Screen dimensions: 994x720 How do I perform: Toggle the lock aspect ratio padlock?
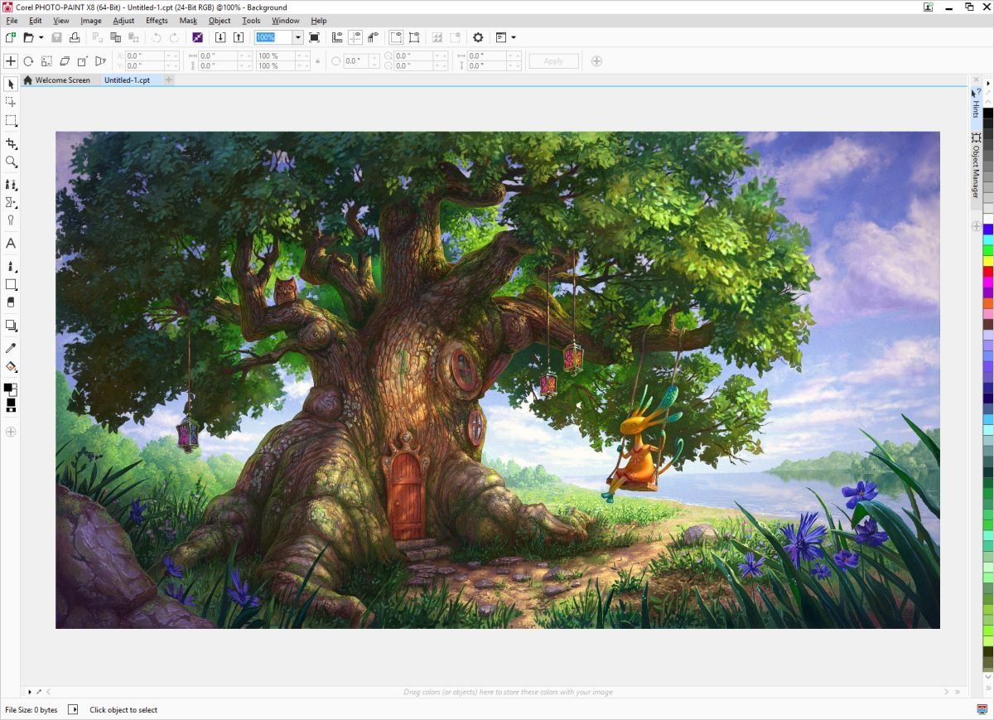point(318,60)
